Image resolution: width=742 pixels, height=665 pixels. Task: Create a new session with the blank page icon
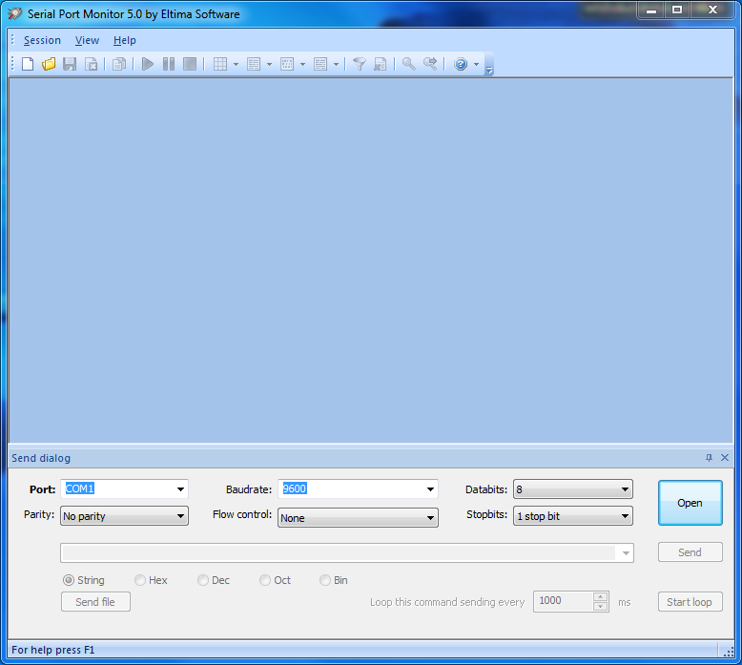click(28, 64)
